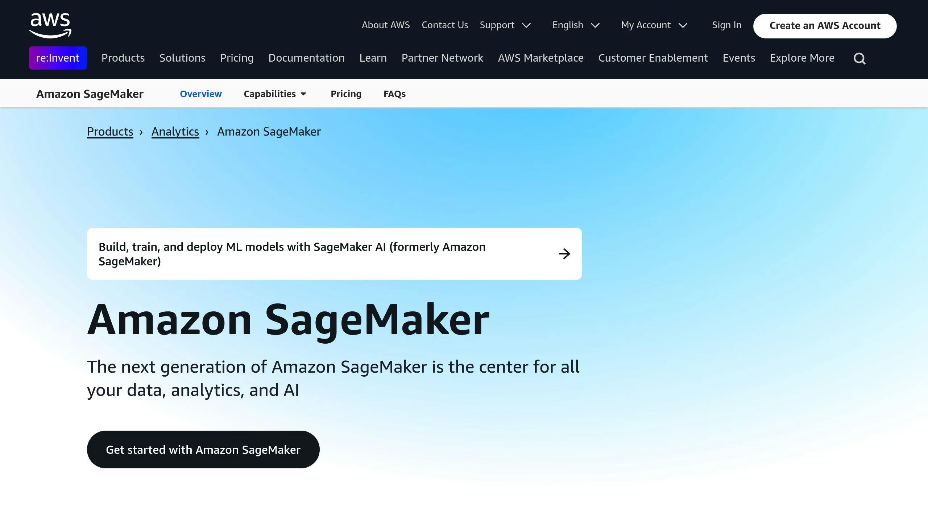The image size is (928, 522).
Task: Open the re:Invent badge
Action: [x=58, y=58]
